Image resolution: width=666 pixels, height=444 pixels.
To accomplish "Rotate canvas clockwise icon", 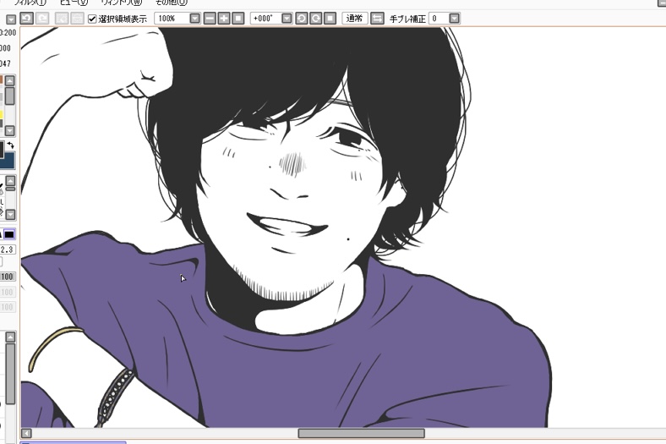I will [315, 19].
